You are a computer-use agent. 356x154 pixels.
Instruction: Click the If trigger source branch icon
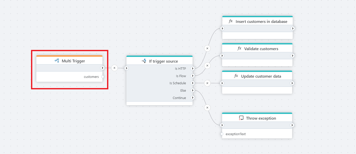tap(144, 61)
